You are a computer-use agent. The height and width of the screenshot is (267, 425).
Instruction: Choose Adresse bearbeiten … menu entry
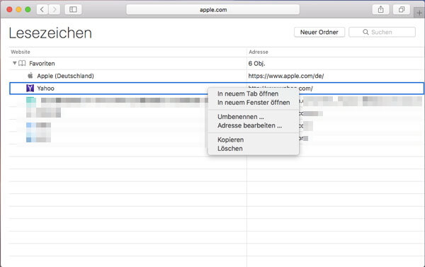point(249,126)
